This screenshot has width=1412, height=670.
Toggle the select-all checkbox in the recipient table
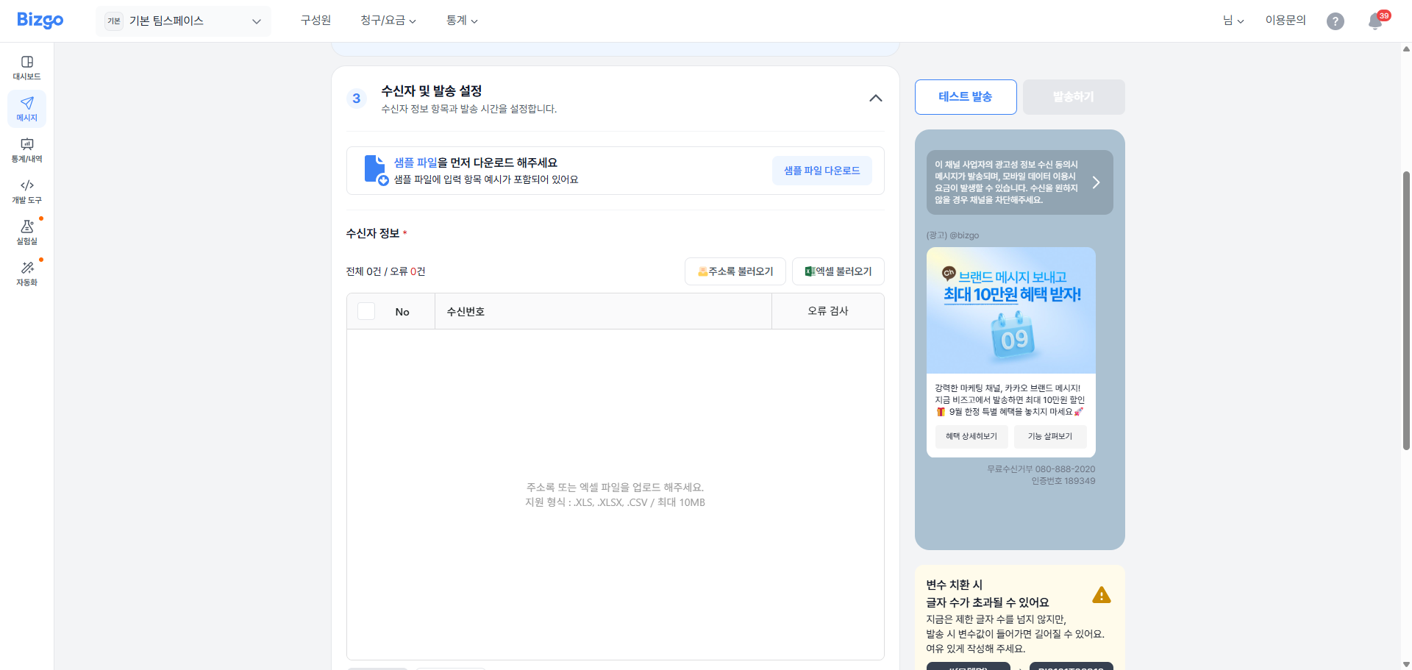[x=366, y=310]
